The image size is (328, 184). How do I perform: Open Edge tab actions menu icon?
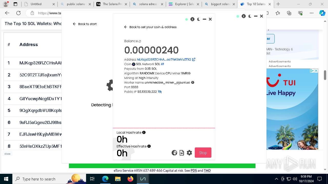(x=15, y=4)
